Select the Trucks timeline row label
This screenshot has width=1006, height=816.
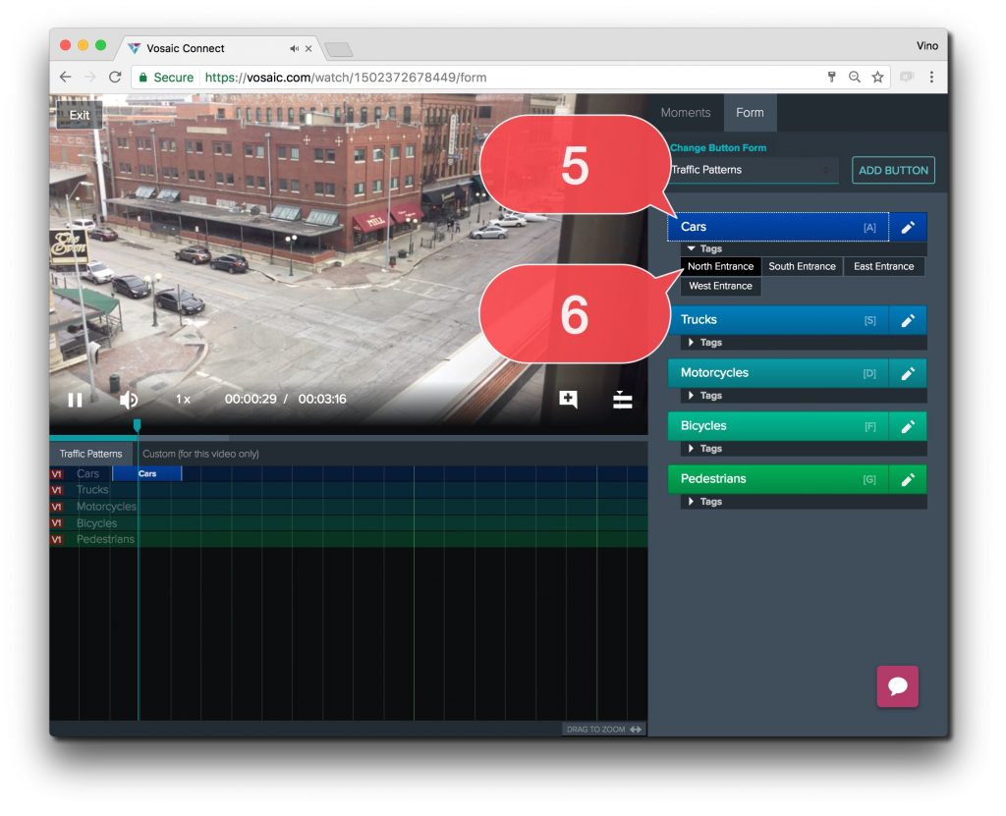[x=92, y=490]
